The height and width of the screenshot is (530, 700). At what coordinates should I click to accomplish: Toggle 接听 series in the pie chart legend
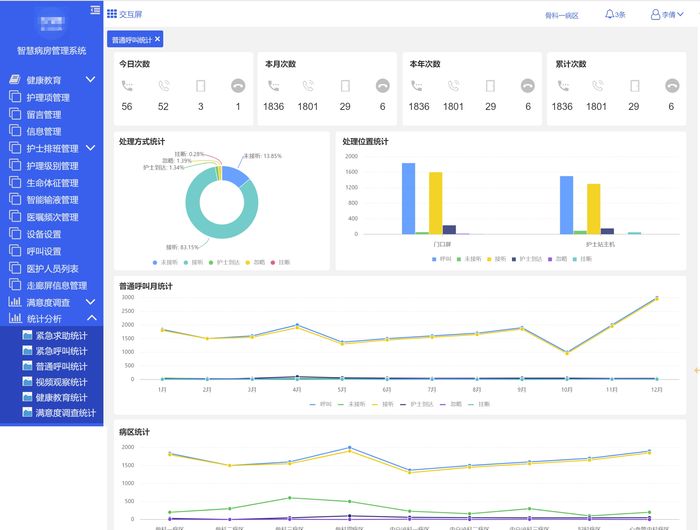[x=193, y=262]
